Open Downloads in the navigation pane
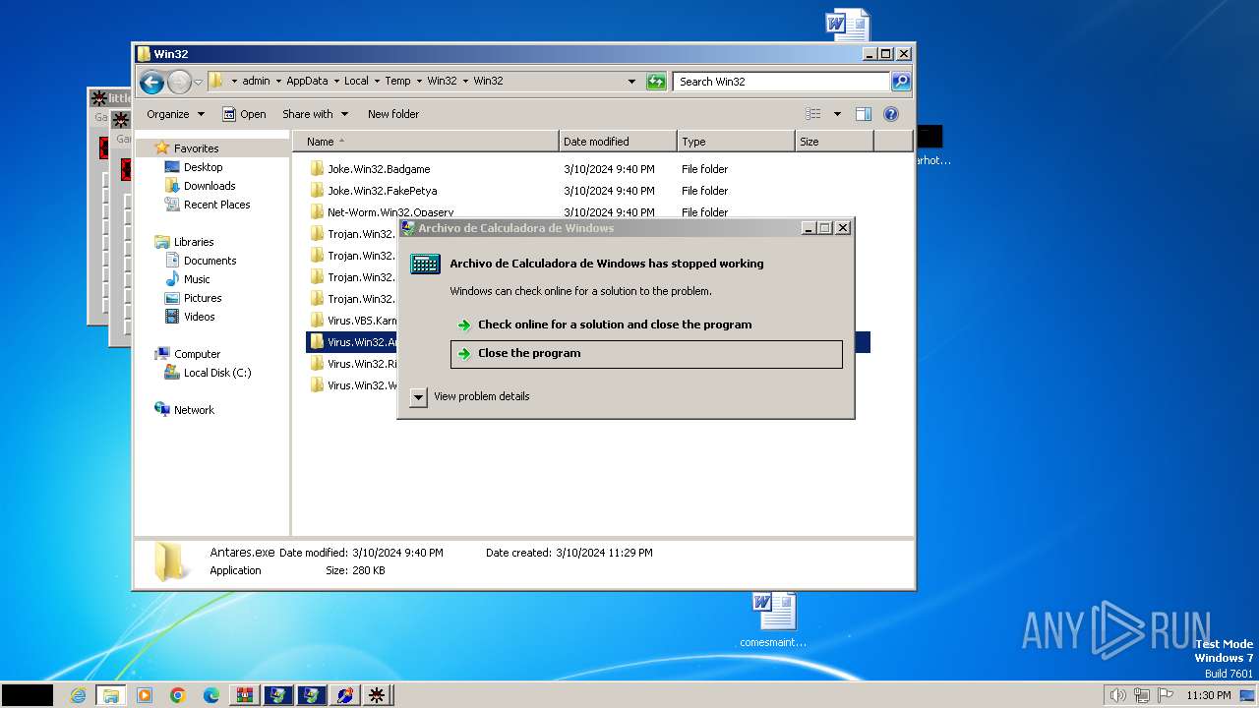Viewport: 1259px width, 708px height. click(210, 186)
